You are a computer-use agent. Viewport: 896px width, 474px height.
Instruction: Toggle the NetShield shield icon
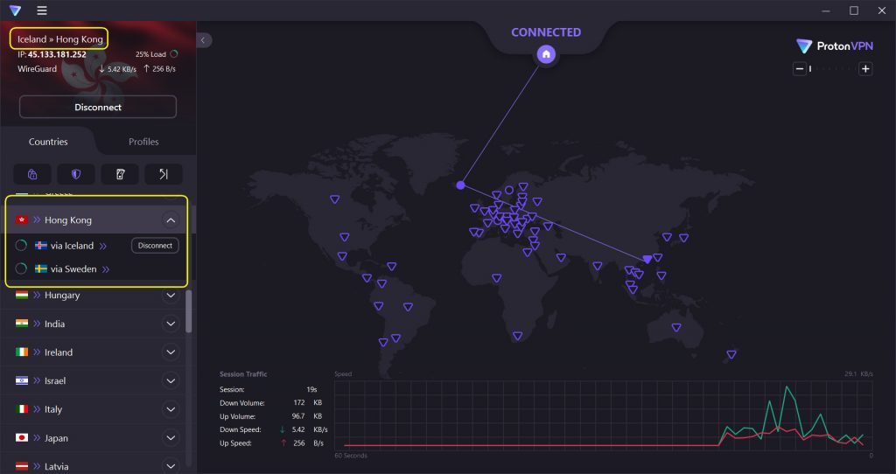pyautogui.click(x=76, y=174)
